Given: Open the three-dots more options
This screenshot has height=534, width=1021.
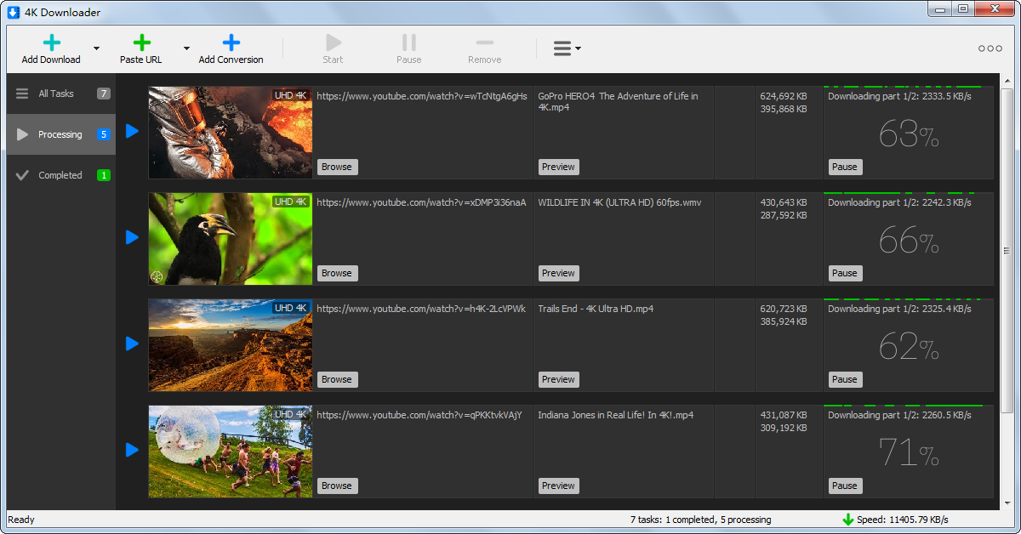Looking at the screenshot, I should 990,48.
